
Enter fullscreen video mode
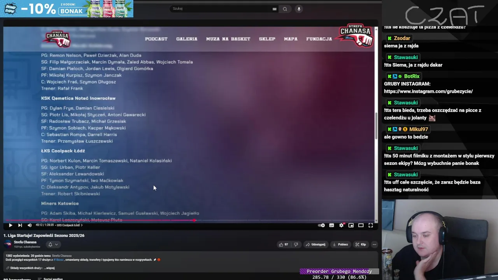click(x=371, y=225)
